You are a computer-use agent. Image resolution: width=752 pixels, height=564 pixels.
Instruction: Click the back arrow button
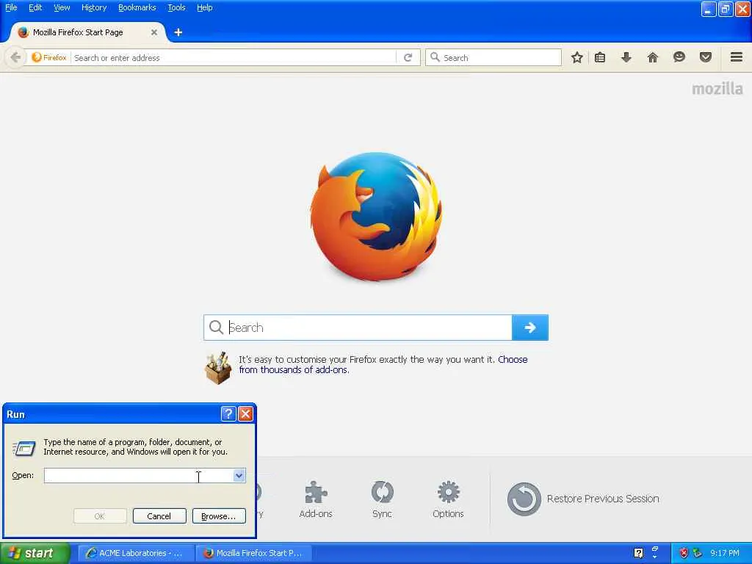coord(15,57)
